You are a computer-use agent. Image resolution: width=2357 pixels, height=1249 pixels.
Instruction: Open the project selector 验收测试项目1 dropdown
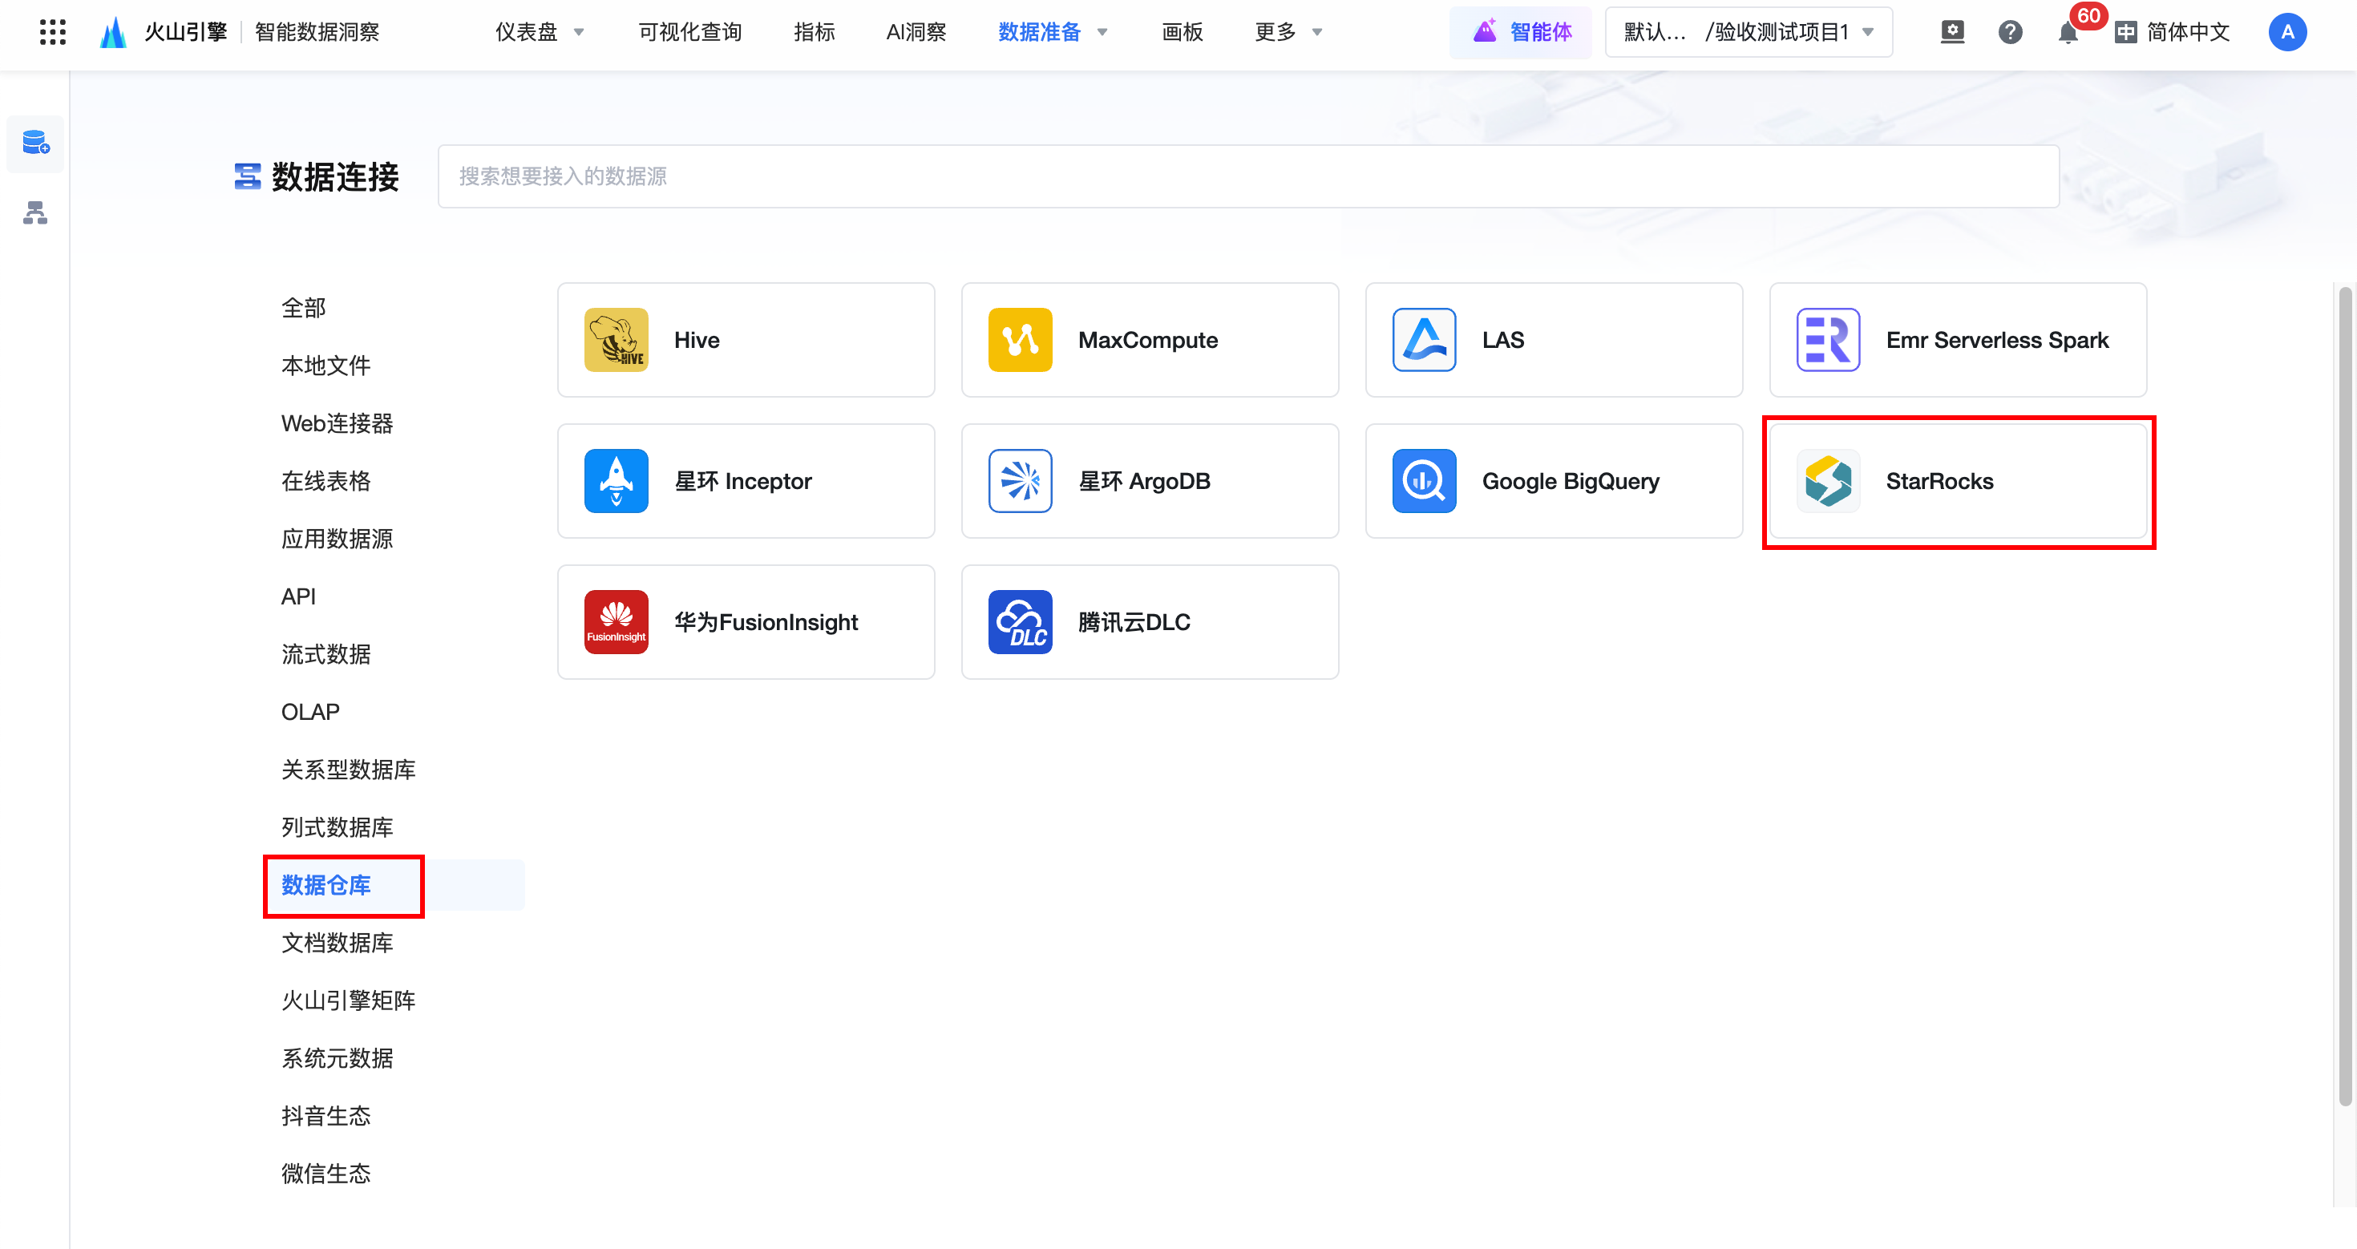click(1748, 33)
